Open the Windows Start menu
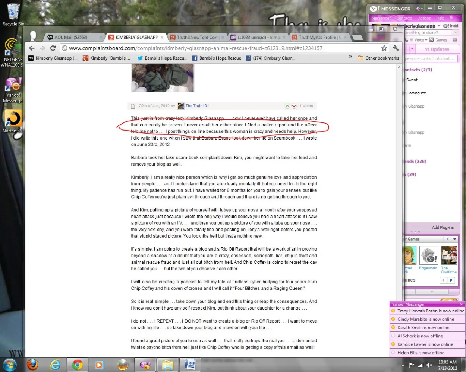The width and height of the screenshot is (466, 372). [10, 365]
